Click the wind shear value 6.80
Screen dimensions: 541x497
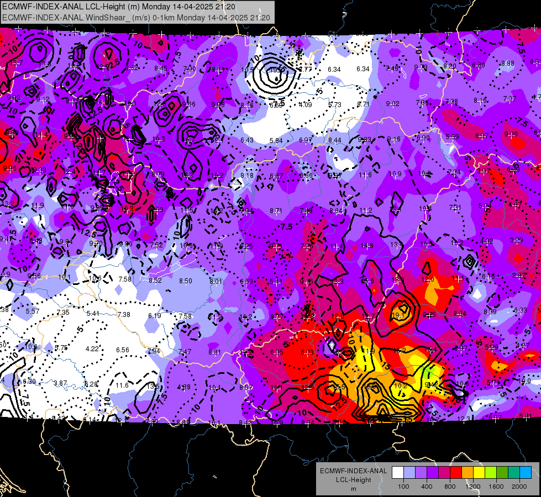tap(479, 65)
